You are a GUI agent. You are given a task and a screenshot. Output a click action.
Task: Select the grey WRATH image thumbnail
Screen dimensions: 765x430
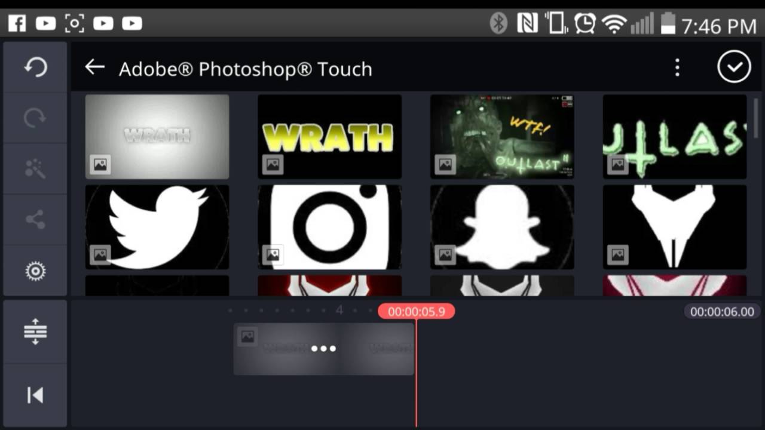coord(157,137)
